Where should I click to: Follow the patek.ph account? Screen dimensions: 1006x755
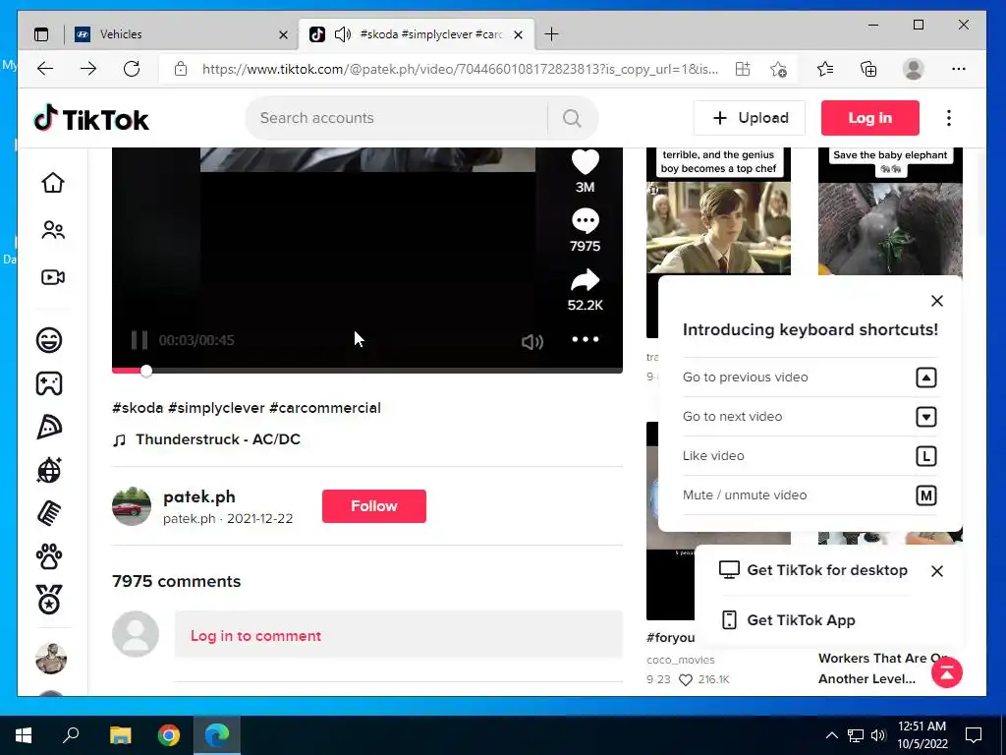(x=374, y=506)
